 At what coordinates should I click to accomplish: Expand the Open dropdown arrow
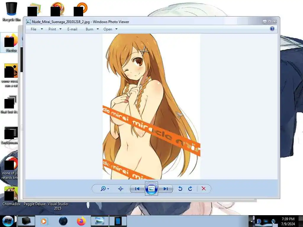[x=116, y=29]
